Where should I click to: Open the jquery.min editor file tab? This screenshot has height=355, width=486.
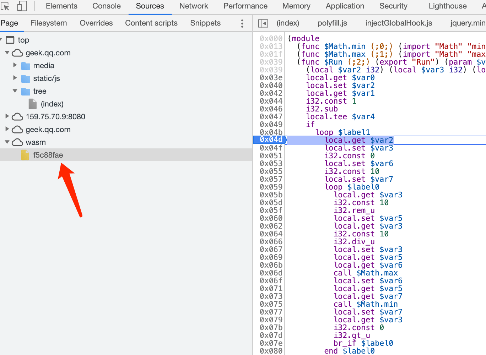tap(468, 23)
